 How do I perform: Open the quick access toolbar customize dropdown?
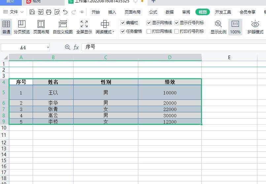point(82,12)
